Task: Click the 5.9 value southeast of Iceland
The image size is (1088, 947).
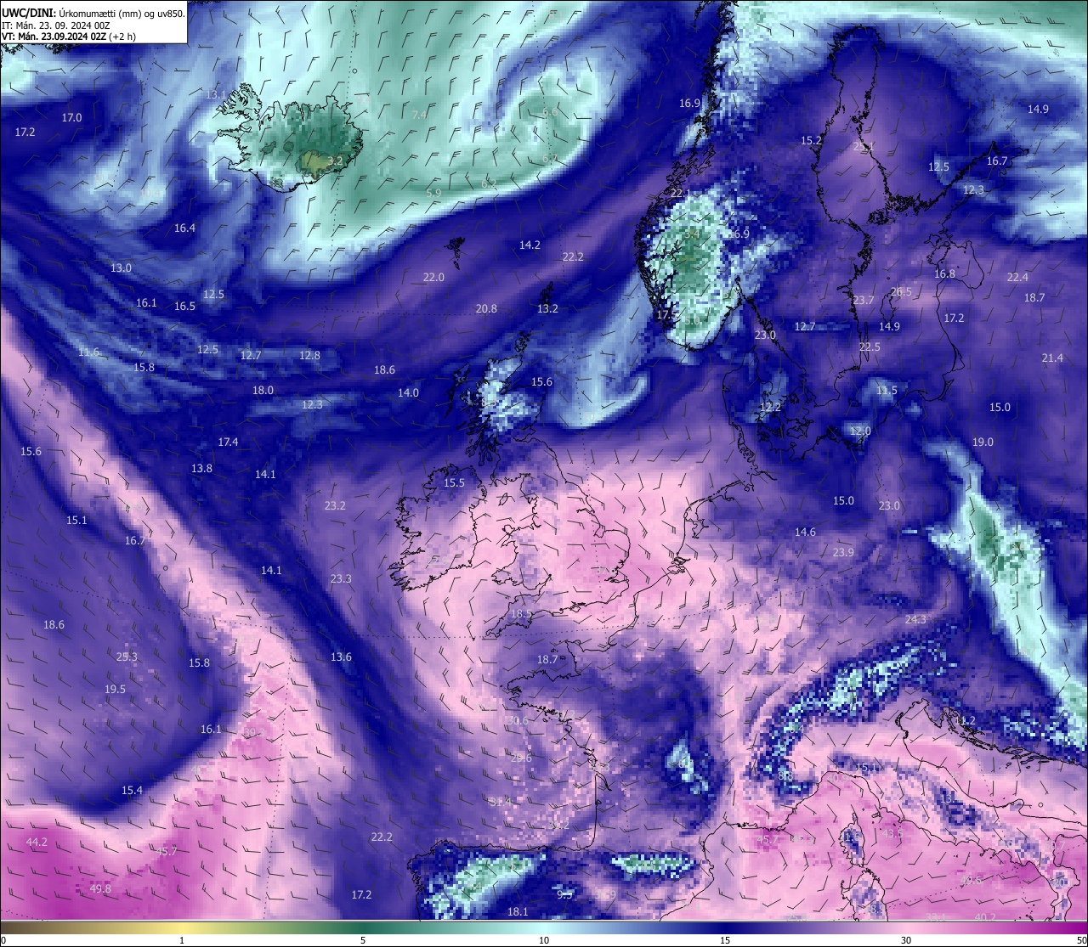Action: click(433, 193)
